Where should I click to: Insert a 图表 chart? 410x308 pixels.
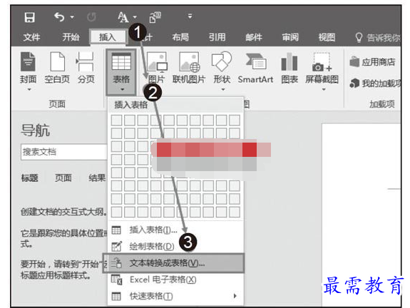(x=289, y=68)
